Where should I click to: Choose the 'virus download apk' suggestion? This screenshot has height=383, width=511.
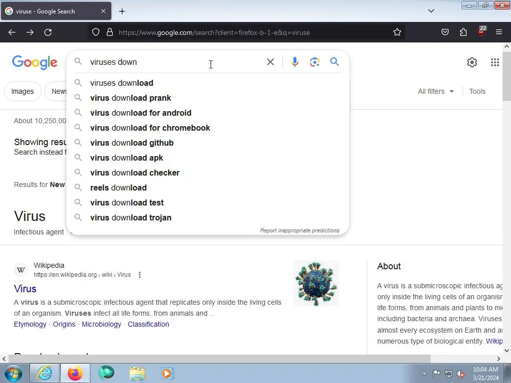[208, 158]
